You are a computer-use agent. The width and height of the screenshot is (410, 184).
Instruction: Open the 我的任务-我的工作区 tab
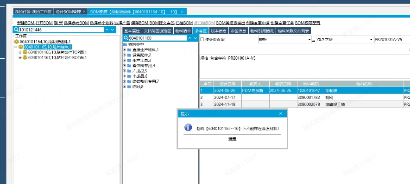pyautogui.click(x=33, y=12)
